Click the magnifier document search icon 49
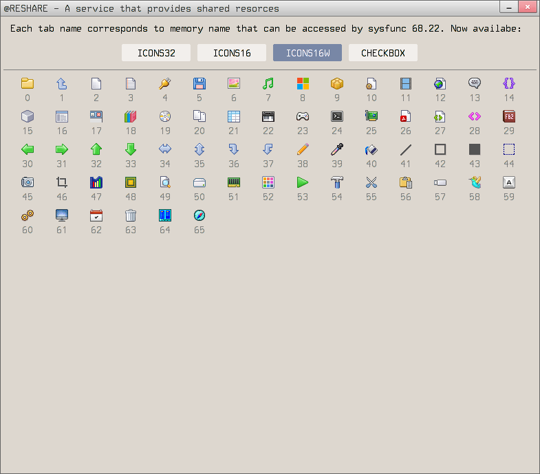 (x=165, y=182)
